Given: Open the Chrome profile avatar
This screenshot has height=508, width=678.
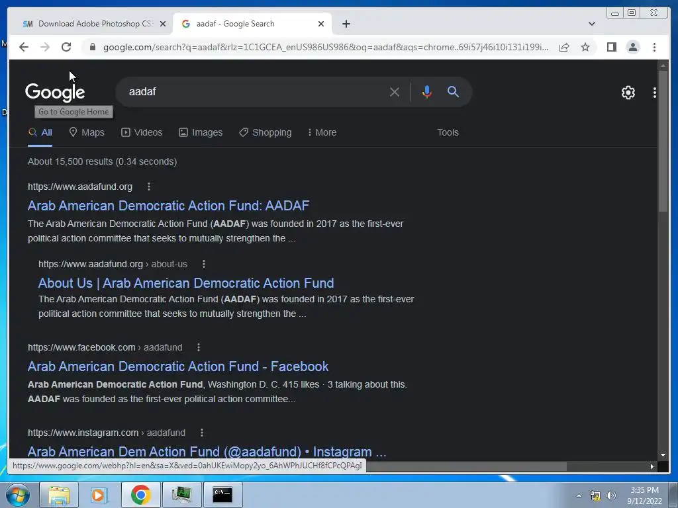Looking at the screenshot, I should 632,47.
